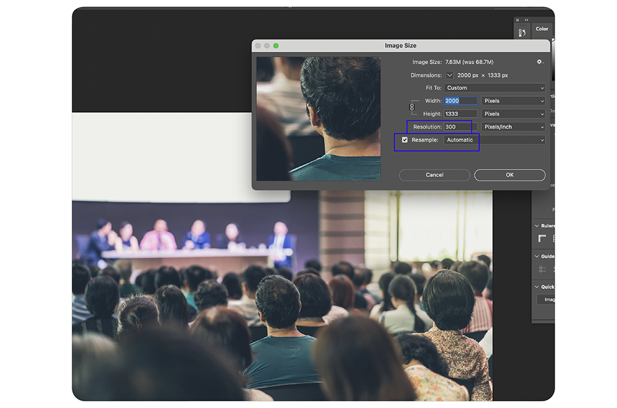Click the OK button
Image resolution: width=617 pixels, height=408 pixels.
510,175
